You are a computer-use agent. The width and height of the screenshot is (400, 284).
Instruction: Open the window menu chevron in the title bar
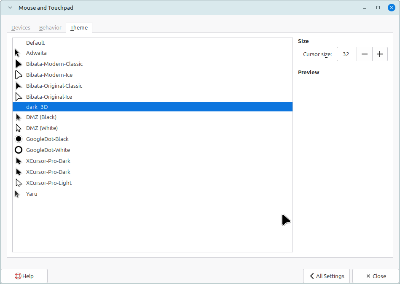tap(10, 8)
